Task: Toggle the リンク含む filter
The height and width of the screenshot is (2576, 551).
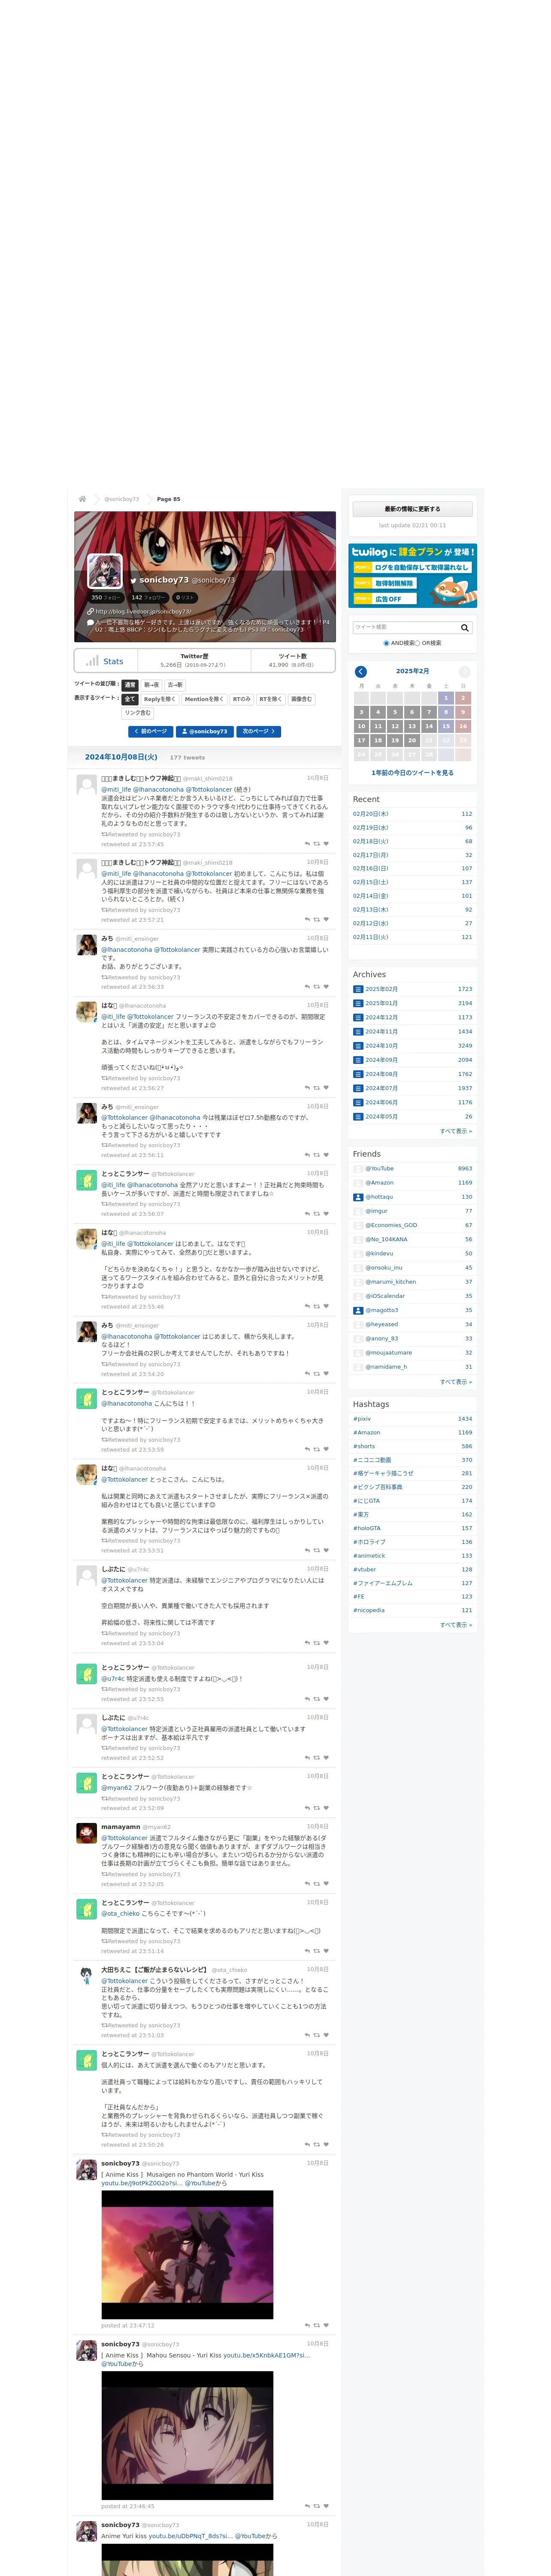Action: [138, 713]
